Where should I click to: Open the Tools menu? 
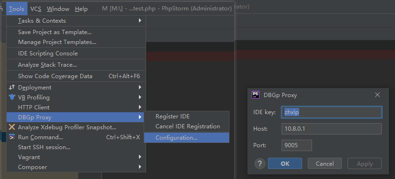17,9
